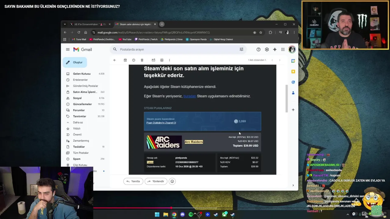Select the Steam satın alımınız tab
This screenshot has height=219, width=390.
tap(135, 24)
